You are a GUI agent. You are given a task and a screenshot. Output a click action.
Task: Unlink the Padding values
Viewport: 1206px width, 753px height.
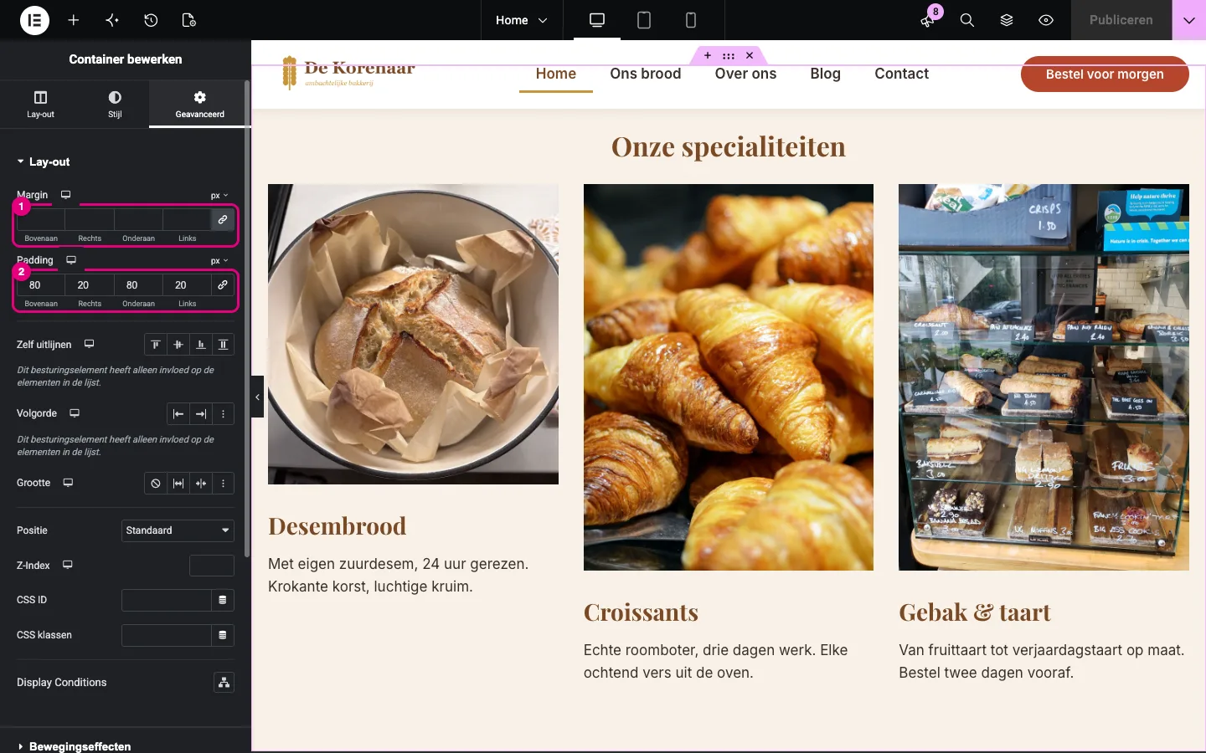tap(223, 284)
